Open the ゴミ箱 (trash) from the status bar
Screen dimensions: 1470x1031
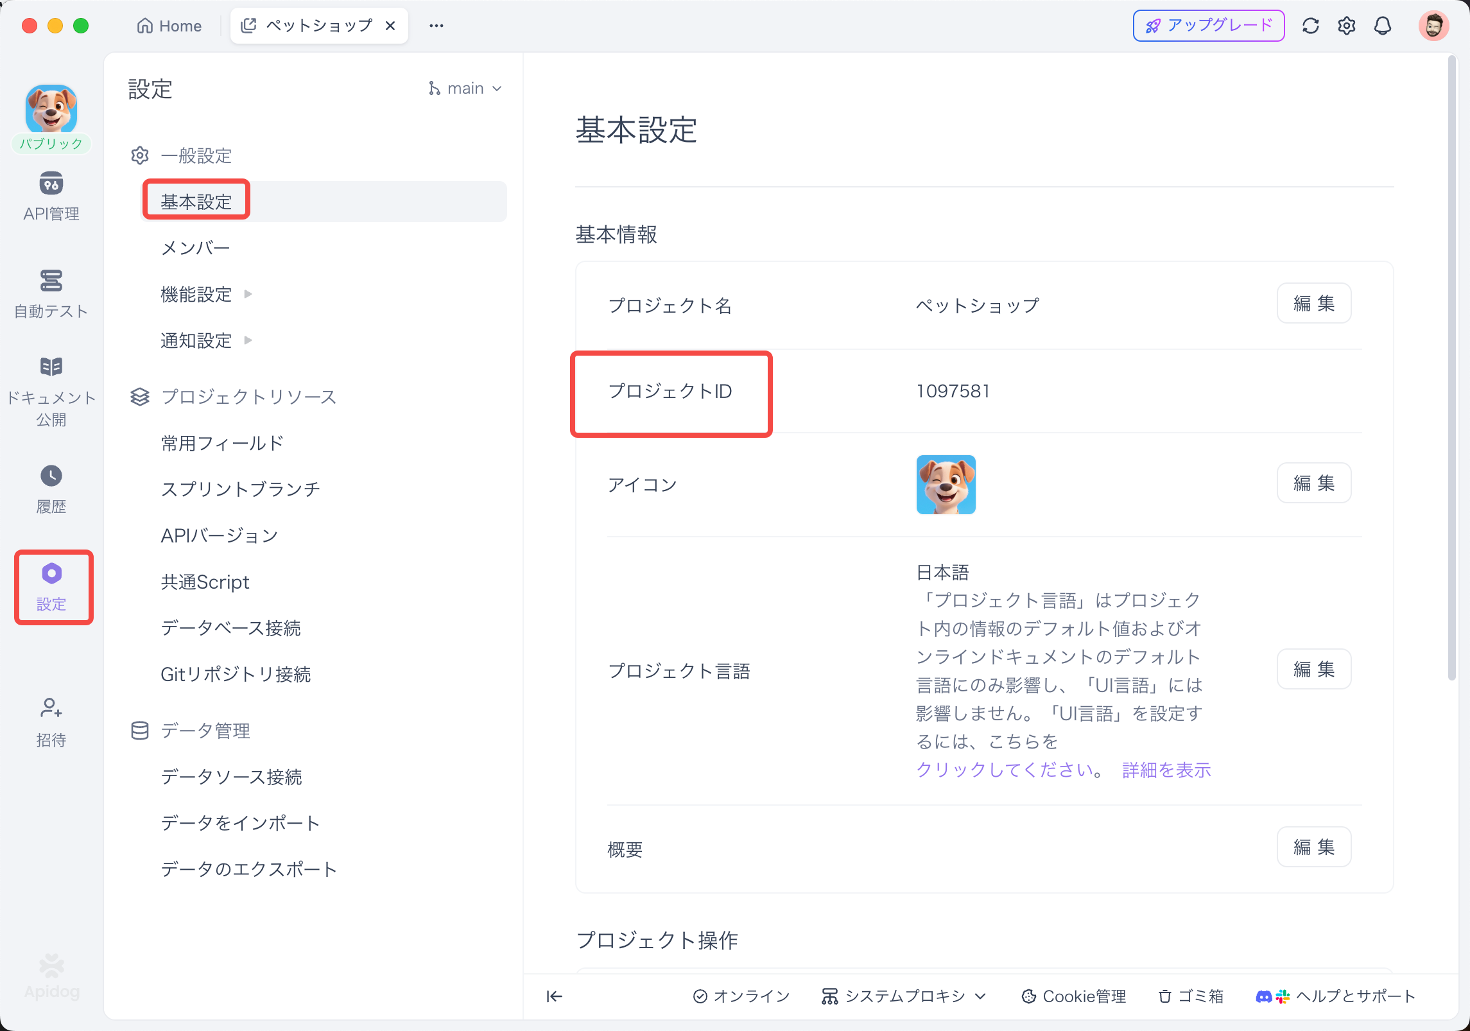pyautogui.click(x=1191, y=996)
